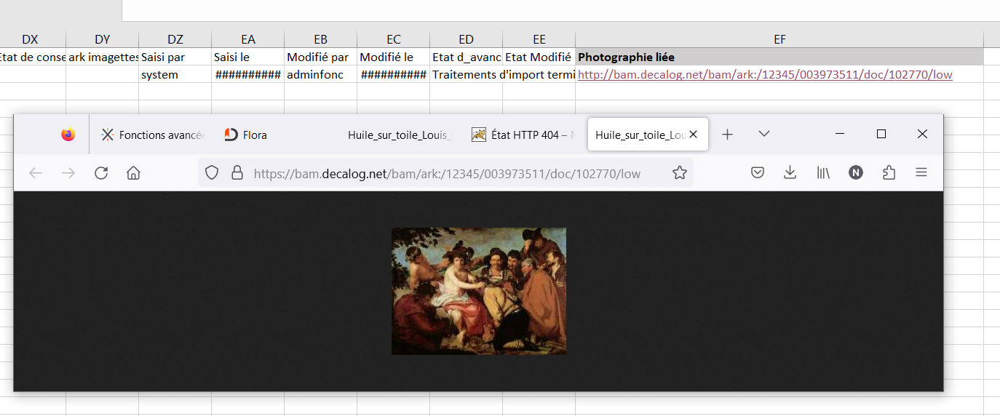Open the Downloads panel
The height and width of the screenshot is (416, 1000).
[790, 173]
